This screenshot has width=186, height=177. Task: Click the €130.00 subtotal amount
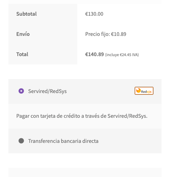pos(94,14)
